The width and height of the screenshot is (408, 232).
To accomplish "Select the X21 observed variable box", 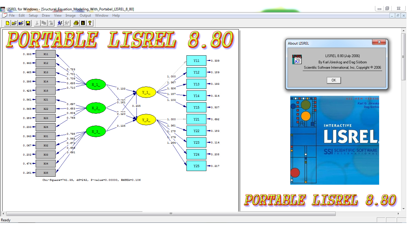I will click(46, 100).
